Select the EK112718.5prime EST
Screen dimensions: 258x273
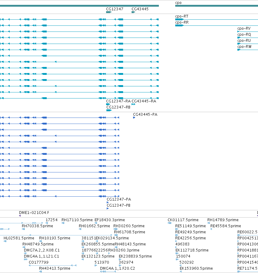coord(192,250)
